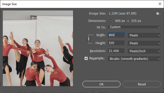Click the Width label

[101, 35]
